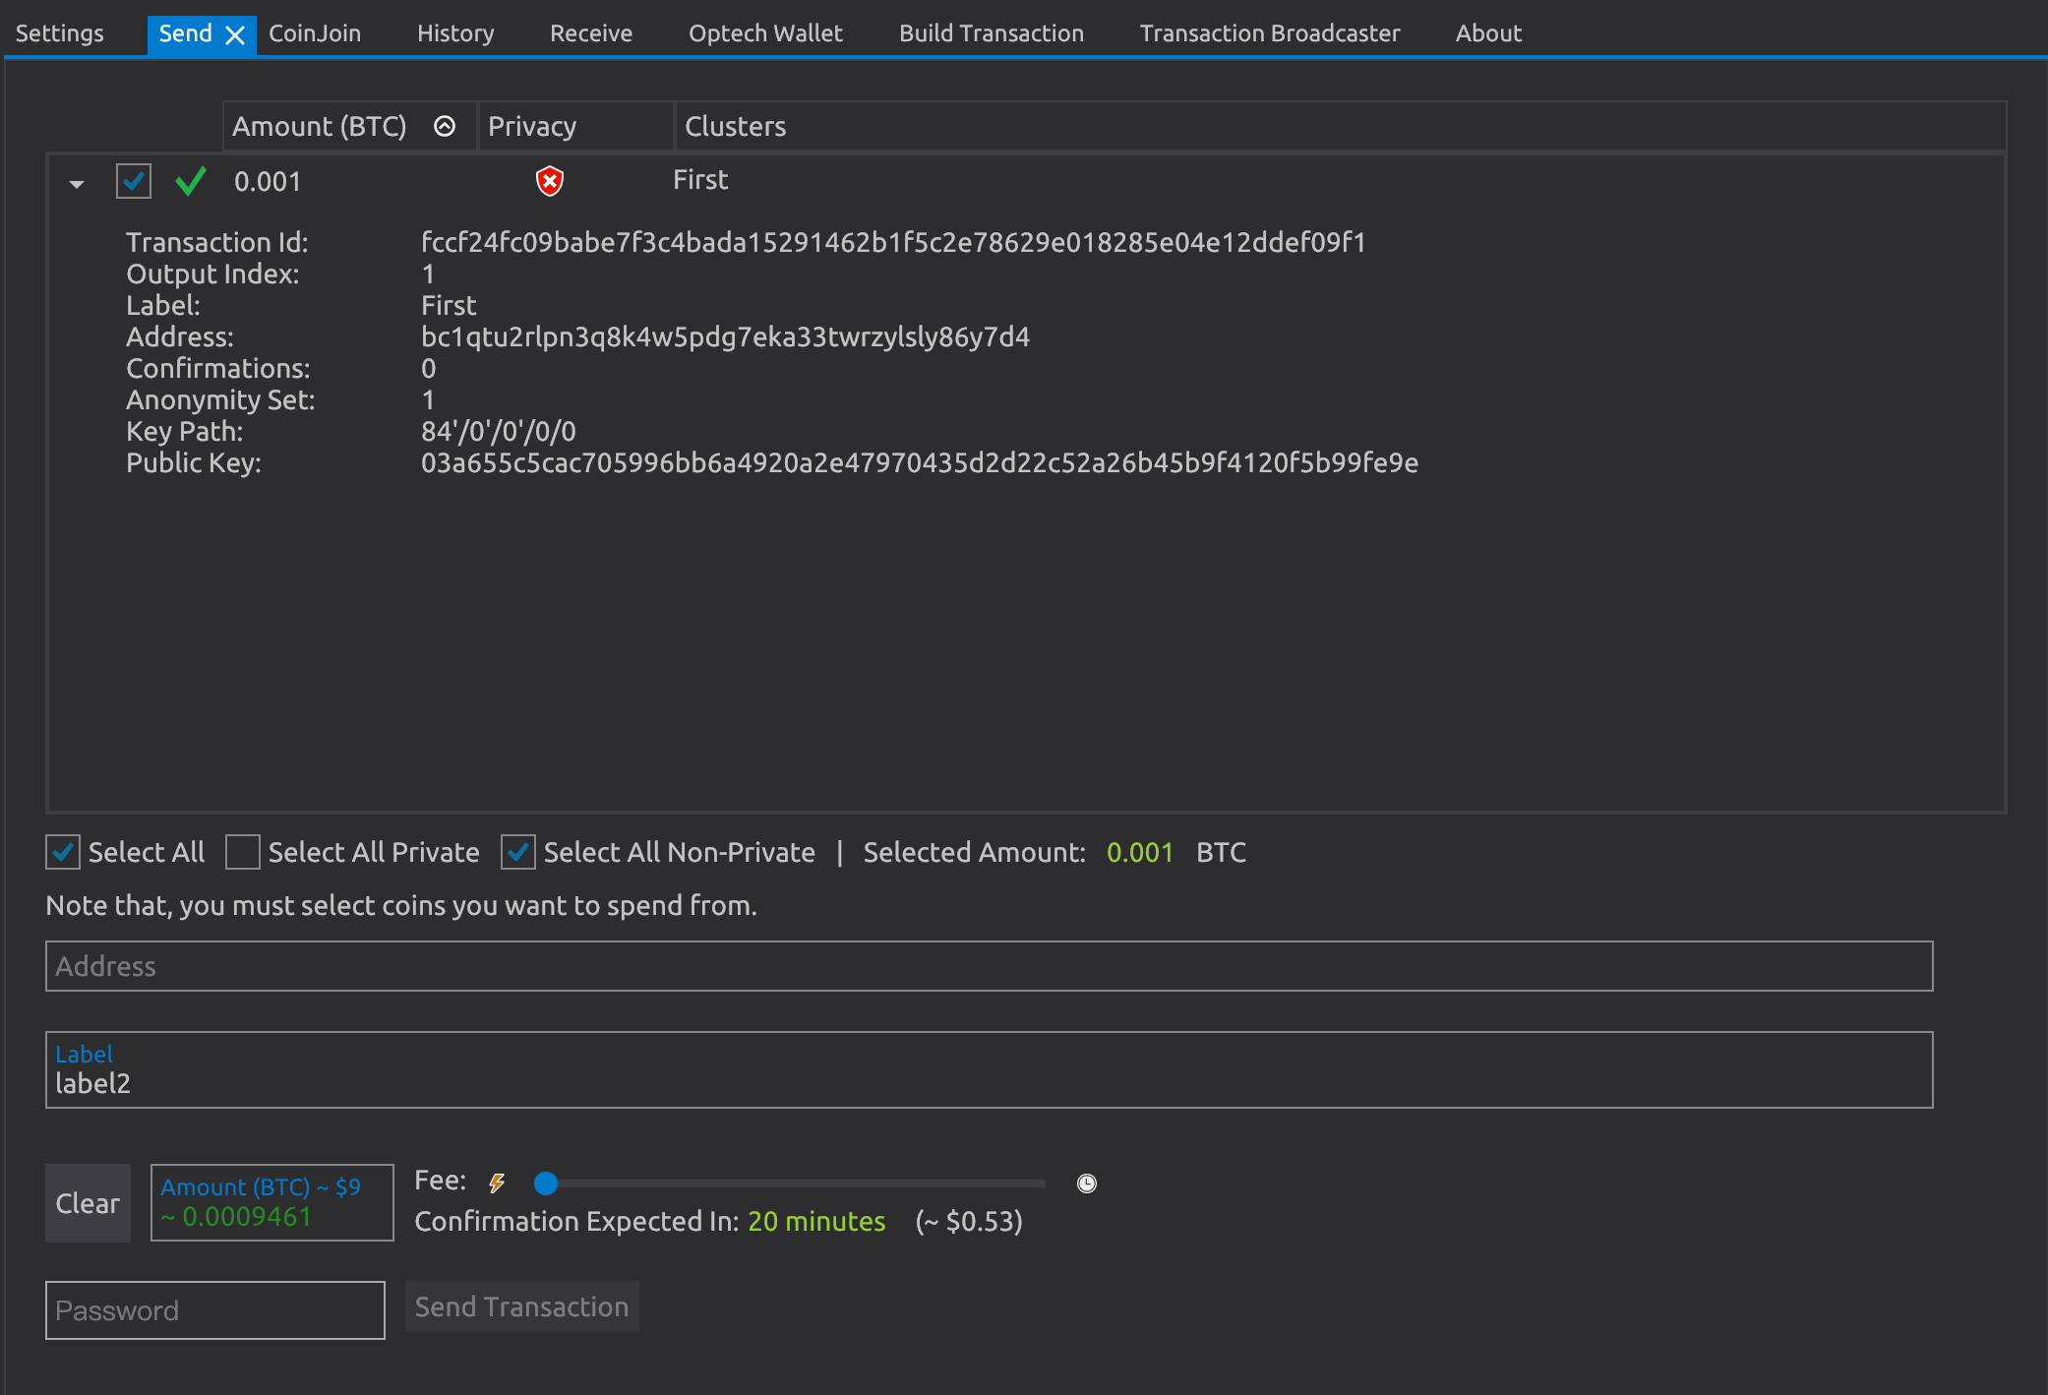Open the History tab
The image size is (2048, 1395).
pos(455,33)
